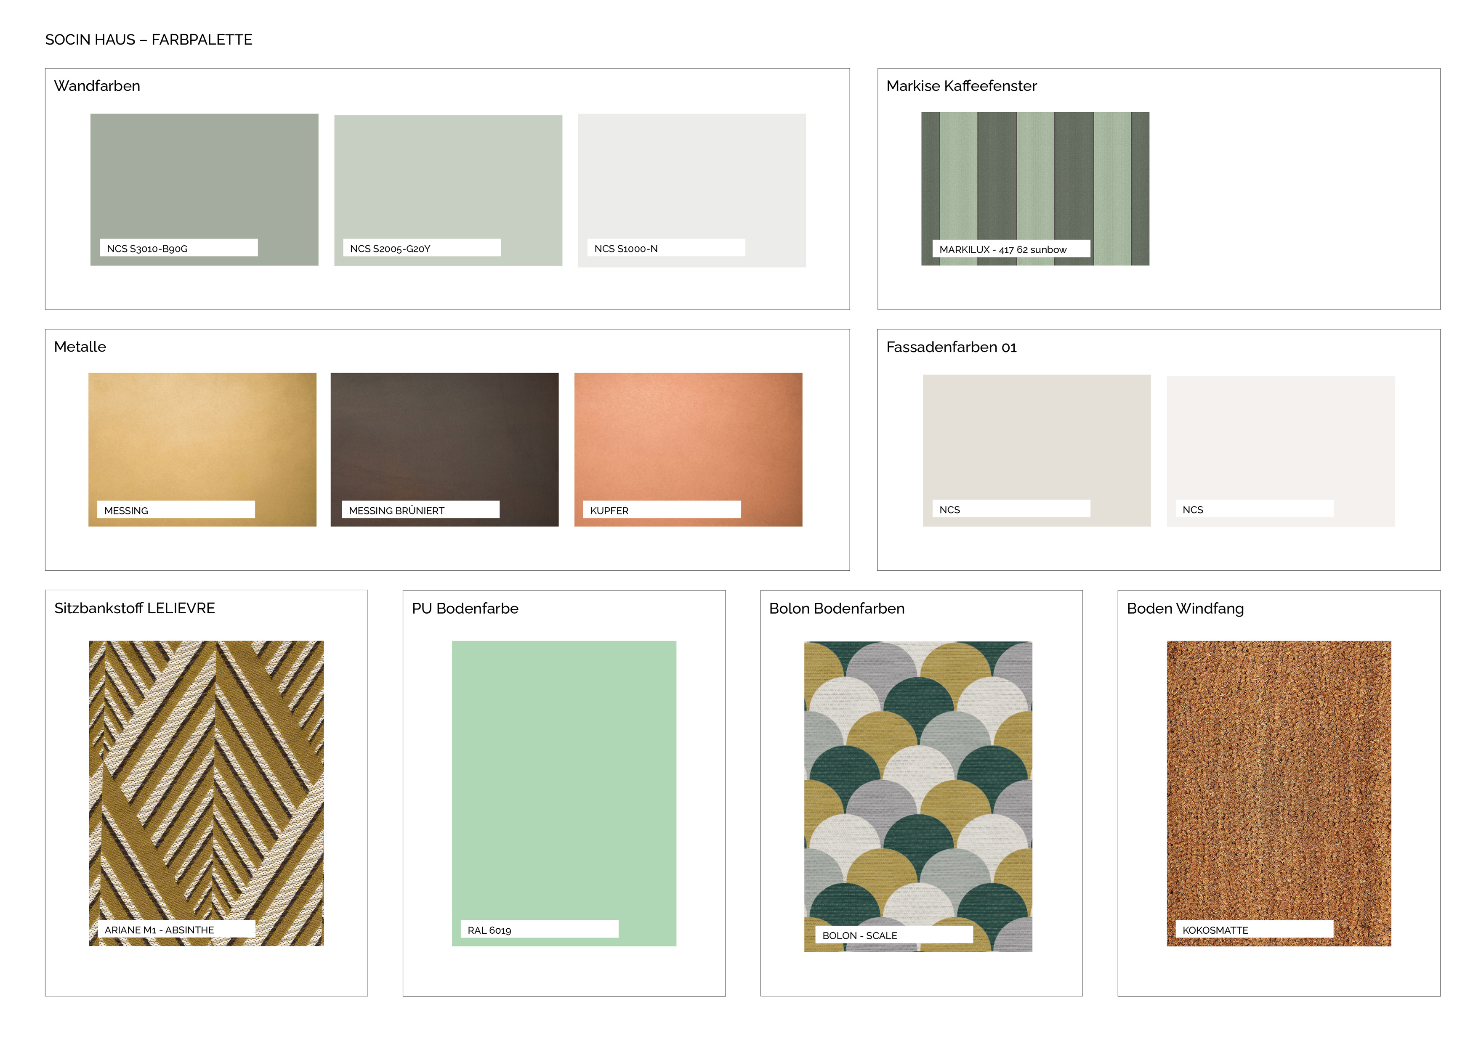Click the Bolon Scale floor pattern sample
This screenshot has width=1473, height=1041.
click(918, 796)
